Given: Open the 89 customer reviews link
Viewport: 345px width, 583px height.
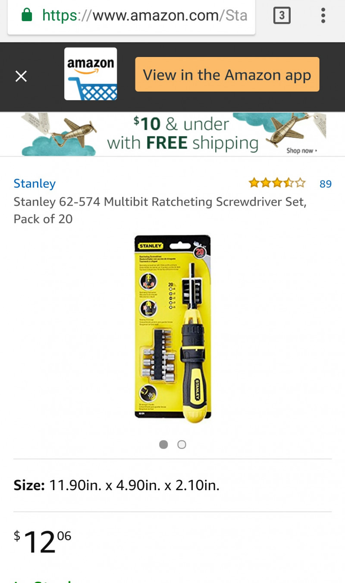Looking at the screenshot, I should [326, 184].
